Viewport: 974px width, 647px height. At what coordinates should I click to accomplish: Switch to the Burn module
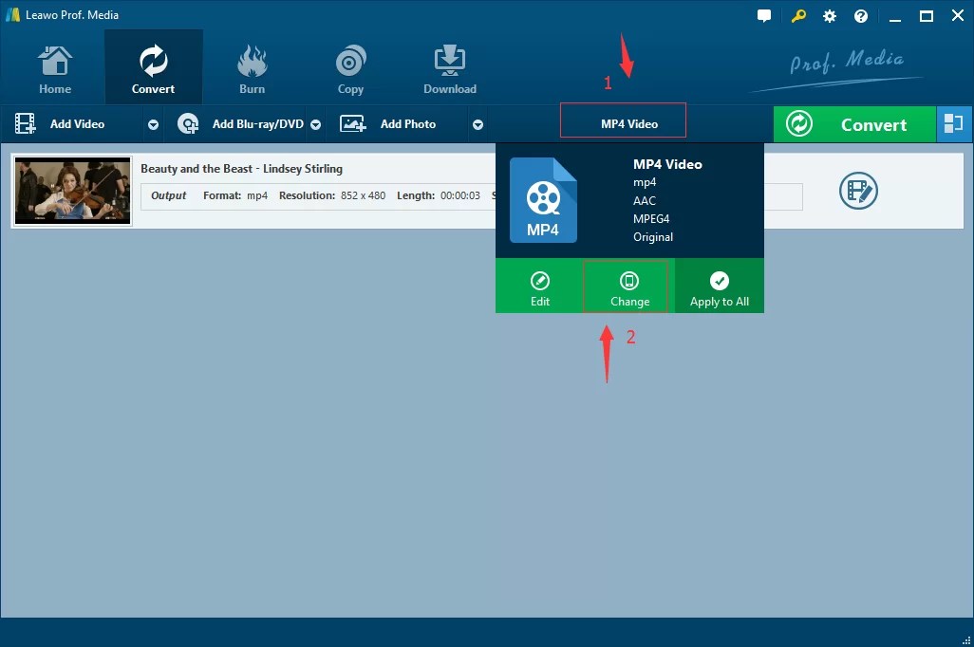coord(252,66)
